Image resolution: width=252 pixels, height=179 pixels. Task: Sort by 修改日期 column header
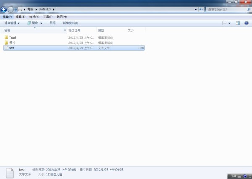[75, 30]
